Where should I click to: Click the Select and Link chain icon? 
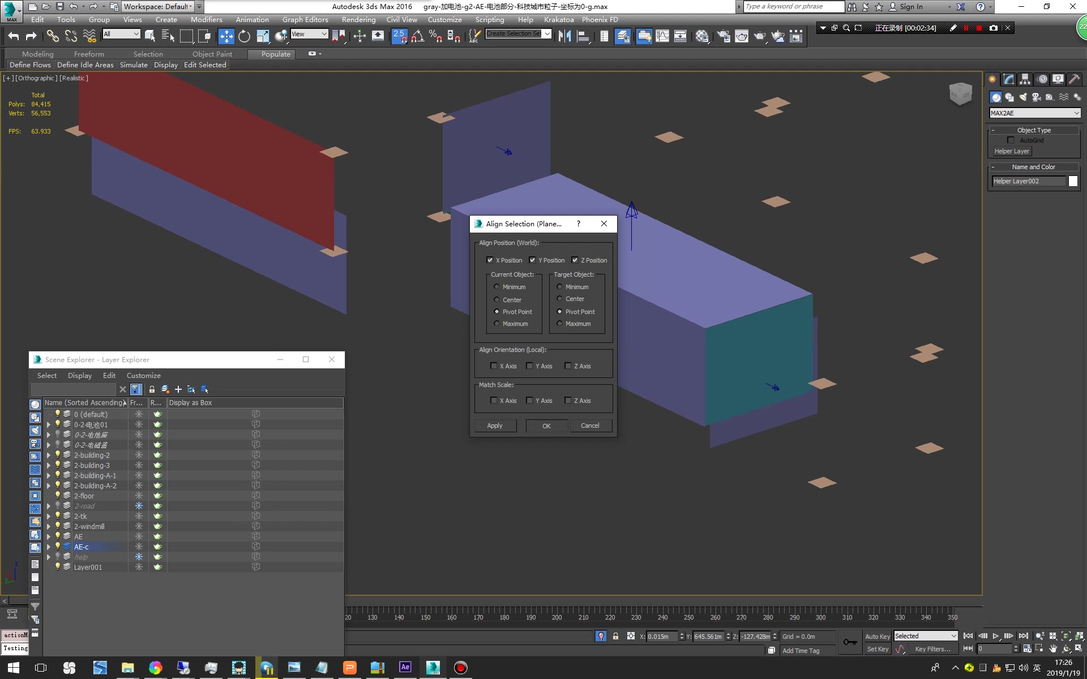(x=53, y=36)
